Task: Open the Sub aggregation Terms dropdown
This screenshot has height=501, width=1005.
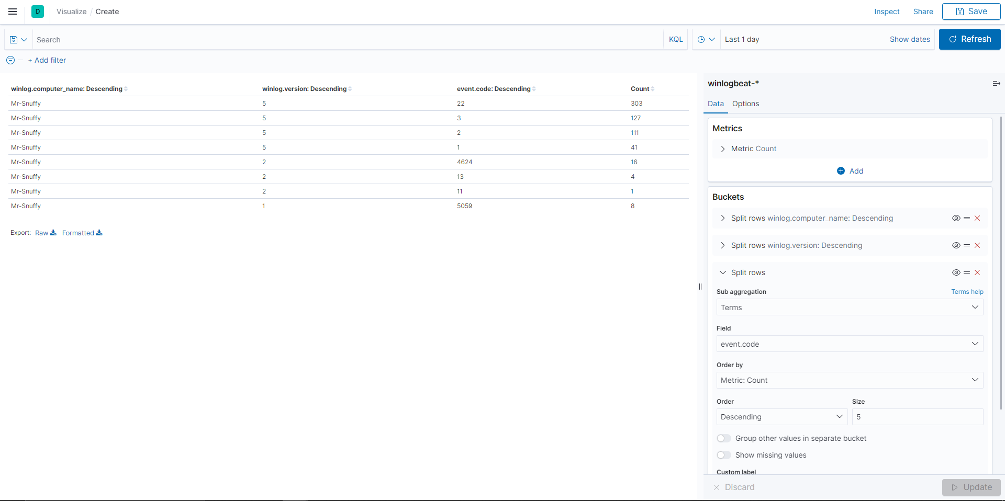Action: (849, 308)
